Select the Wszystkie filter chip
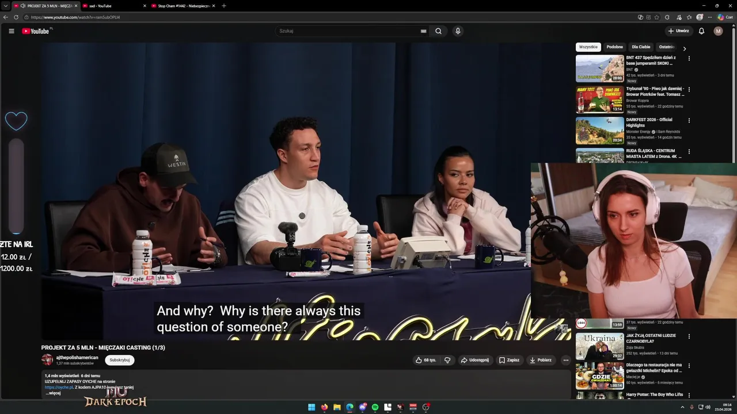 point(588,47)
